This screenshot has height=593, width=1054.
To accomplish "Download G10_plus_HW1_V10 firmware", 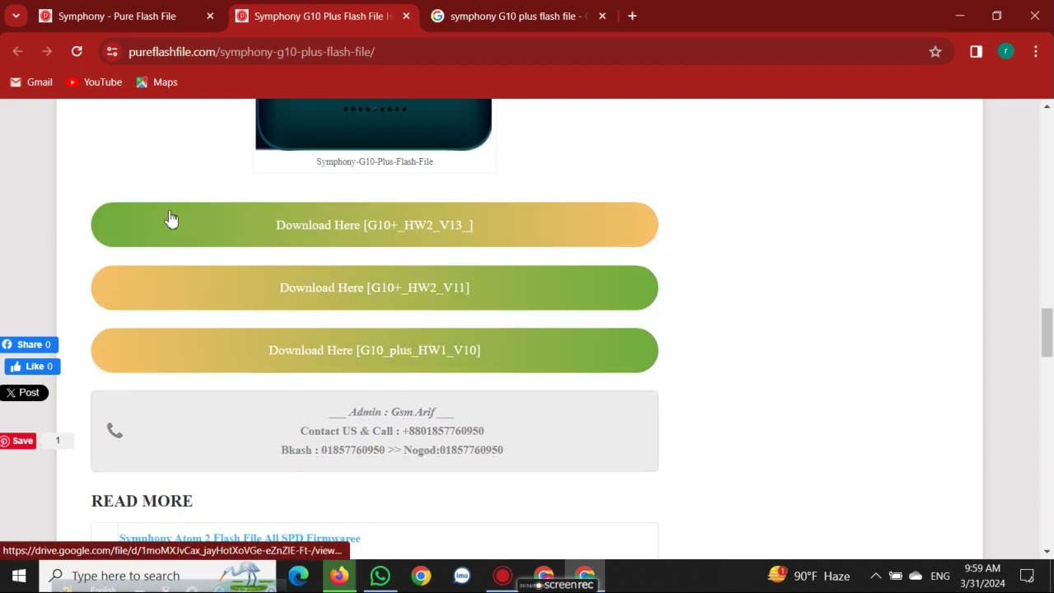I will pyautogui.click(x=375, y=350).
